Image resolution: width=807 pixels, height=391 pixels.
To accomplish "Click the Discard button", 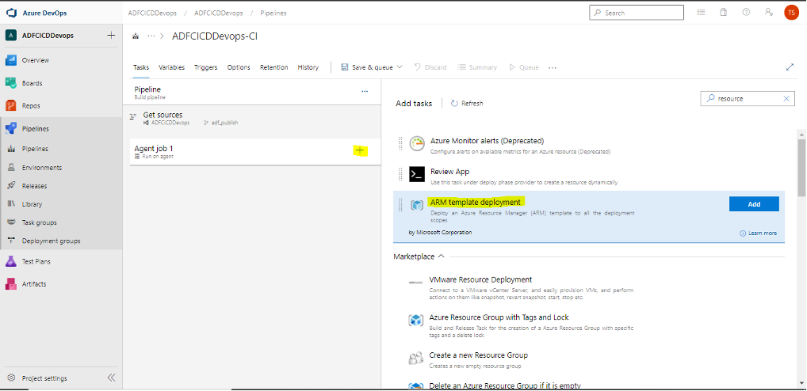I will coord(430,67).
